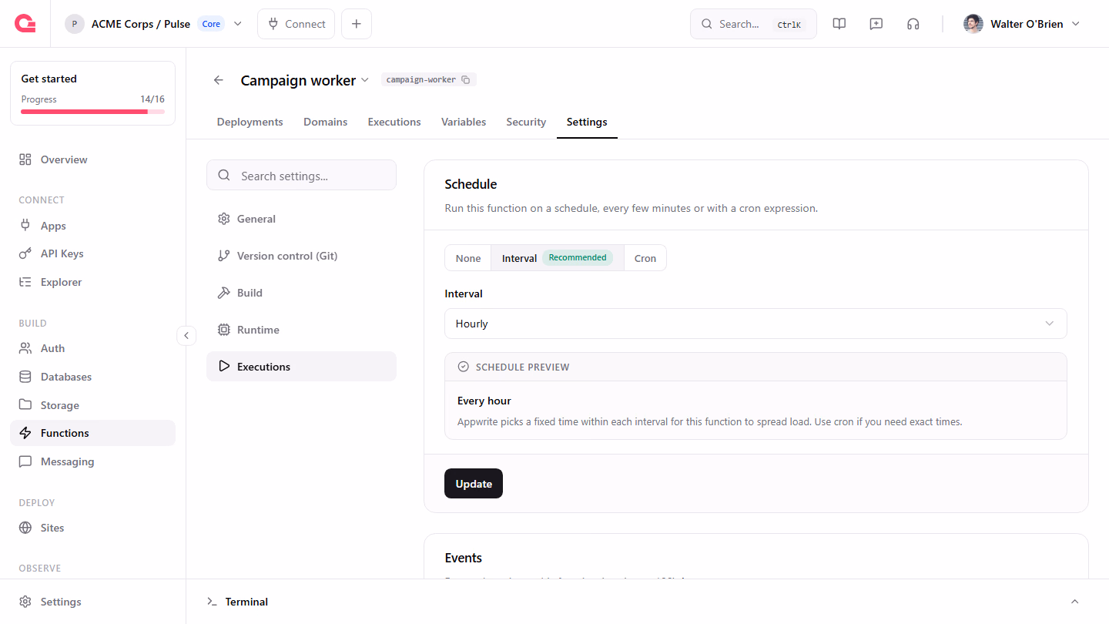Viewport: 1109px width, 624px height.
Task: Open the Walter O'Brien account menu
Action: click(x=1022, y=24)
